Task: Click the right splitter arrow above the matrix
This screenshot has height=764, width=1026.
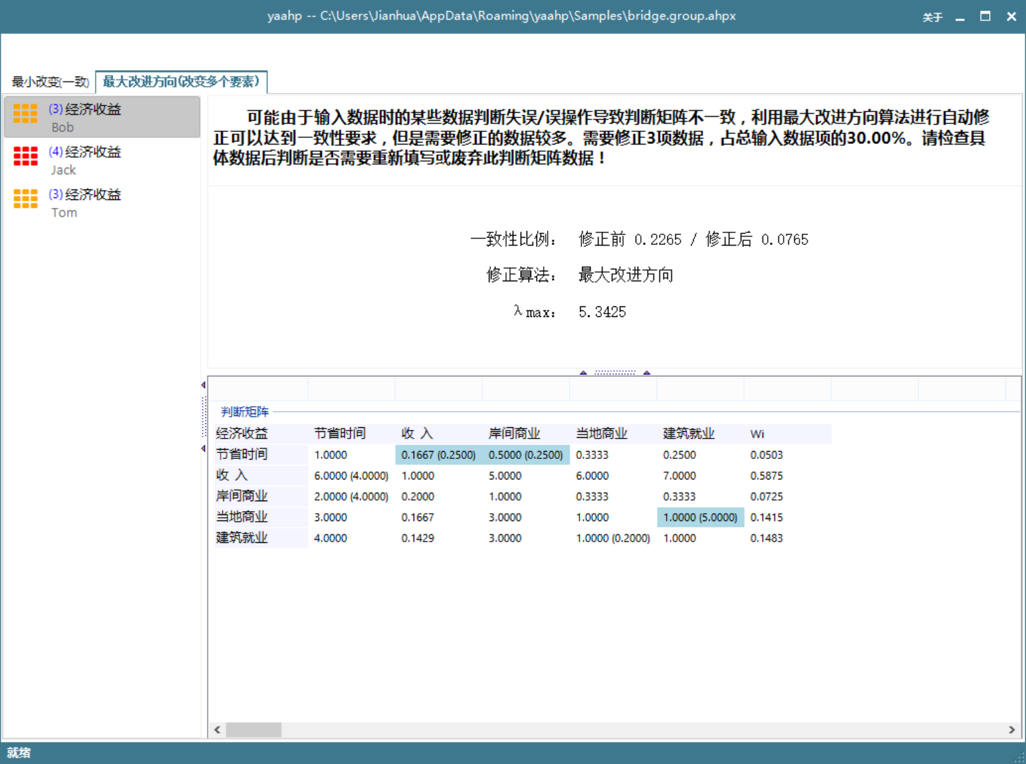Action: (x=647, y=372)
